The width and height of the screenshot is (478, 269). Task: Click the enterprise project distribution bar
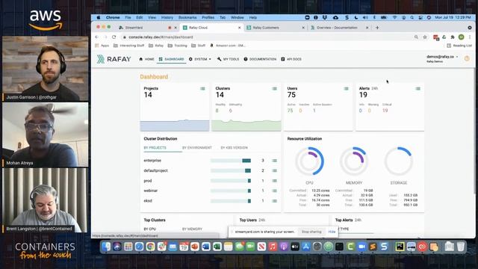coord(231,161)
